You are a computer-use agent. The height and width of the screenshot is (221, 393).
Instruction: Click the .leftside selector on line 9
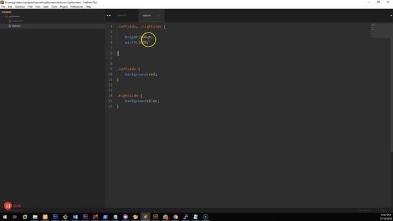coord(126,69)
